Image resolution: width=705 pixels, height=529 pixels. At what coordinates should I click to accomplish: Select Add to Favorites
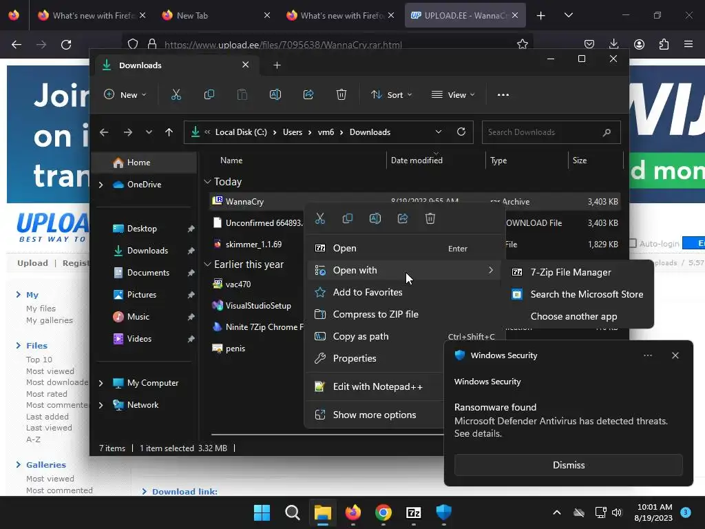coord(403,292)
